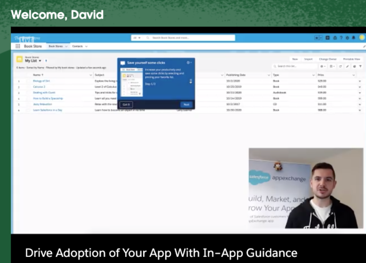Open the Jazzy Relaxation record
This screenshot has width=366, height=263.
pyautogui.click(x=42, y=104)
